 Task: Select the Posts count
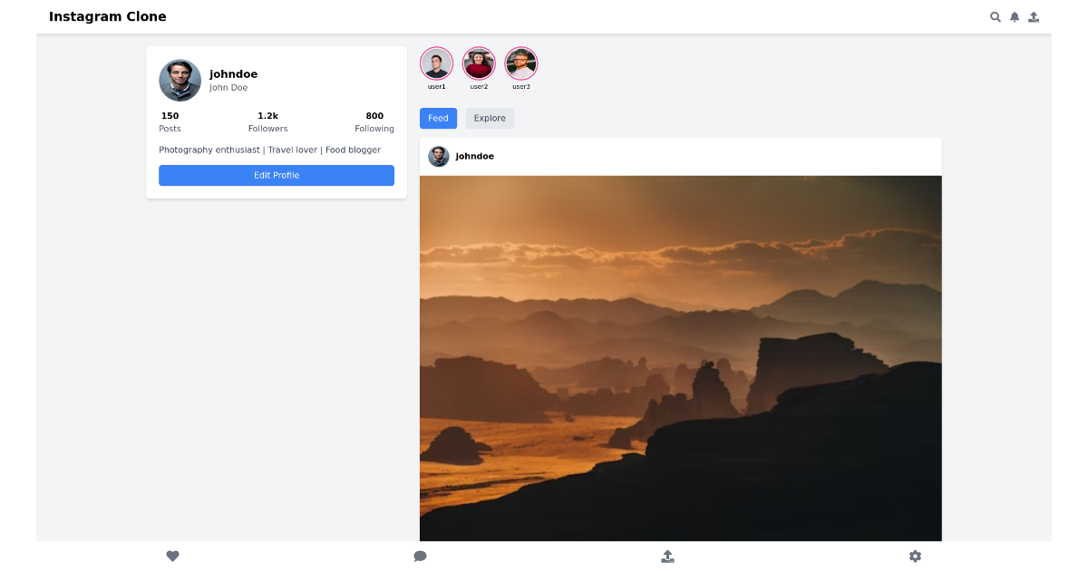click(170, 121)
